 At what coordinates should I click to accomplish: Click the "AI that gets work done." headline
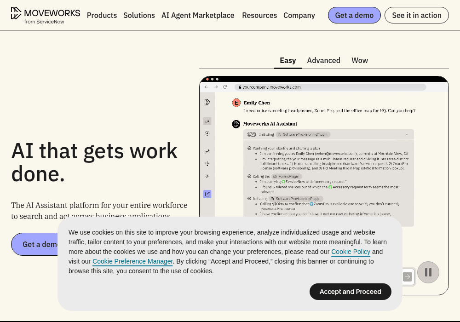click(x=94, y=162)
